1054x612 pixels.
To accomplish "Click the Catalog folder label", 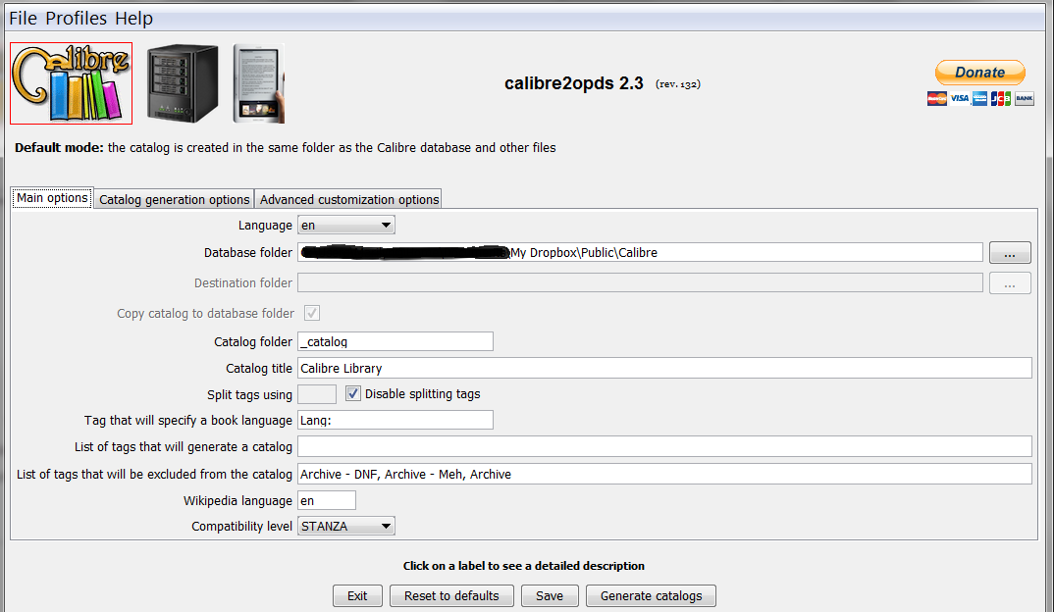I will point(253,342).
